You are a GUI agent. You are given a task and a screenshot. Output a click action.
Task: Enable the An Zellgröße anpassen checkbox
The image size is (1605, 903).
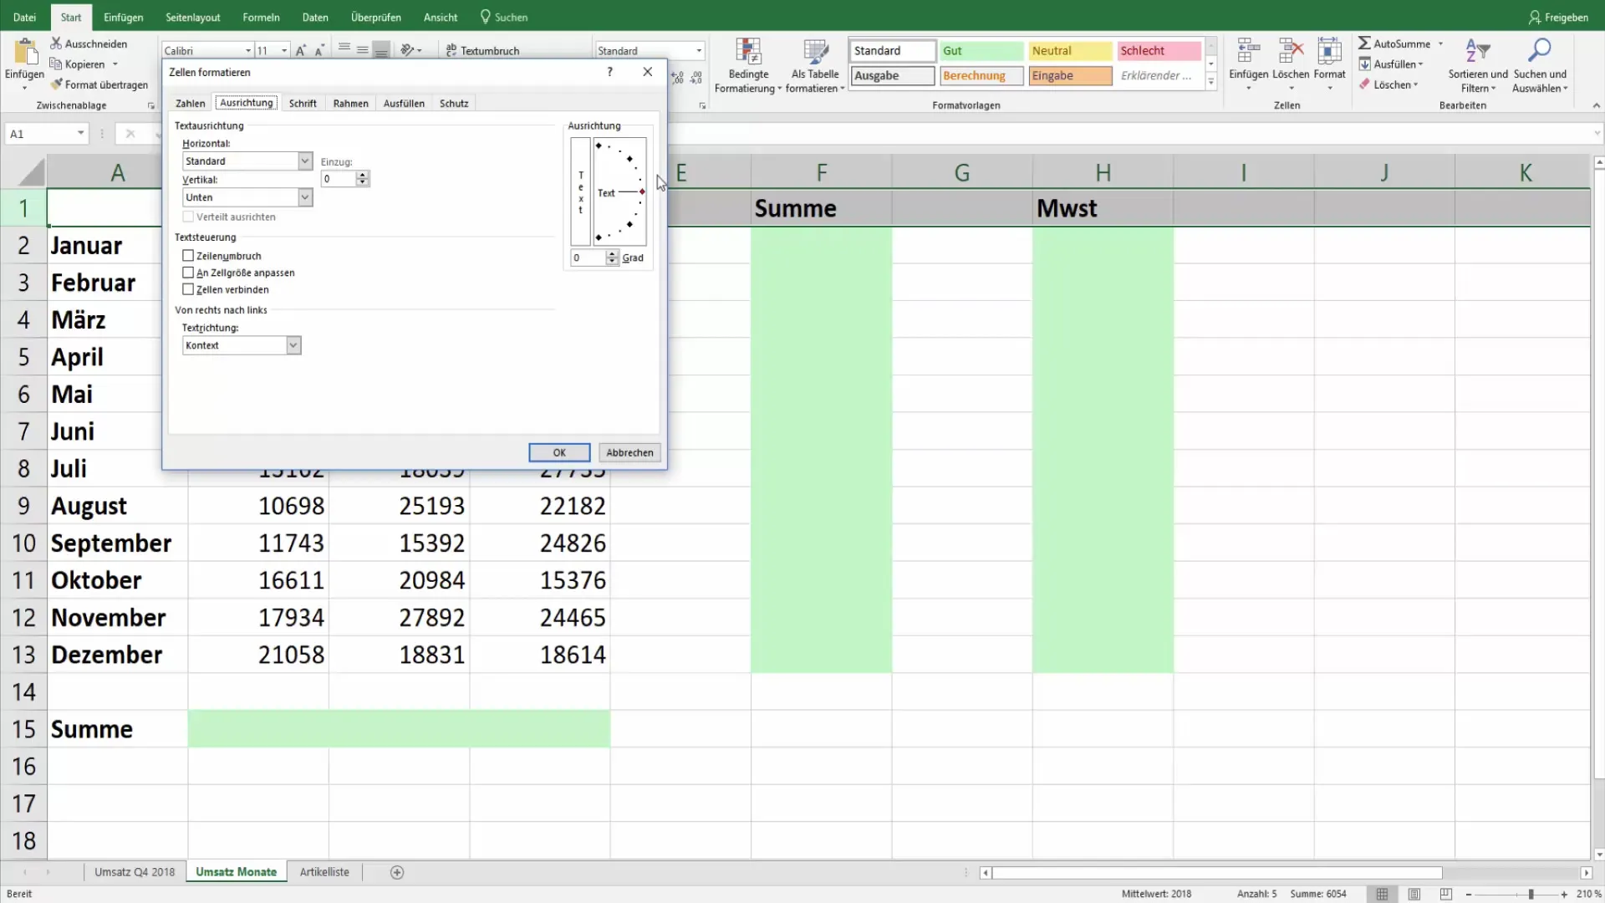coord(190,273)
